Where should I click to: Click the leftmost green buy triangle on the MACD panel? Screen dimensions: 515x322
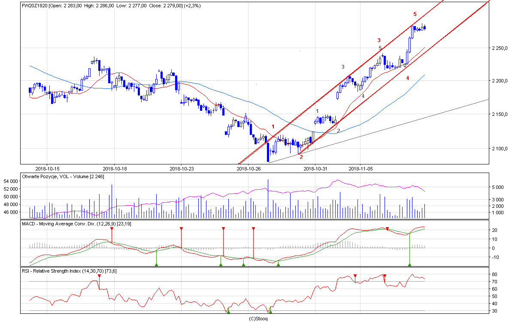156,264
